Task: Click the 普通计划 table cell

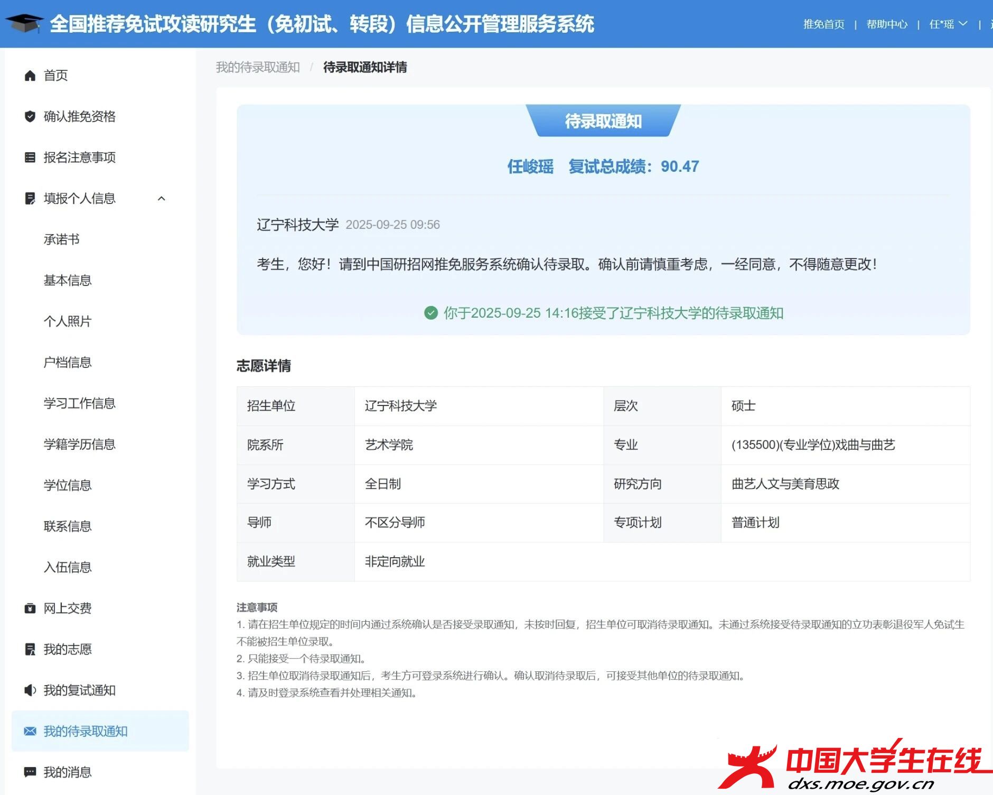Action: tap(845, 523)
